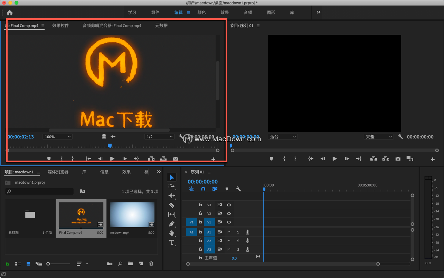Click Project panel search field
The image size is (444, 278).
(x=39, y=191)
